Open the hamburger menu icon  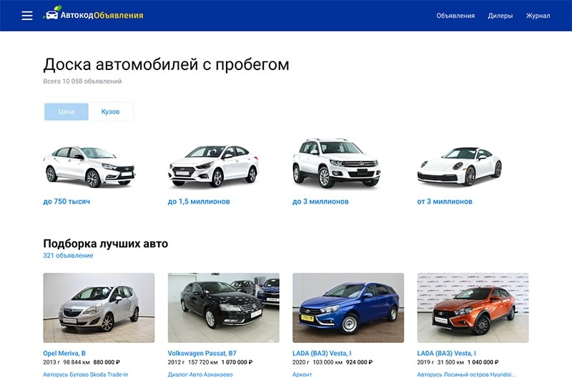pos(27,16)
